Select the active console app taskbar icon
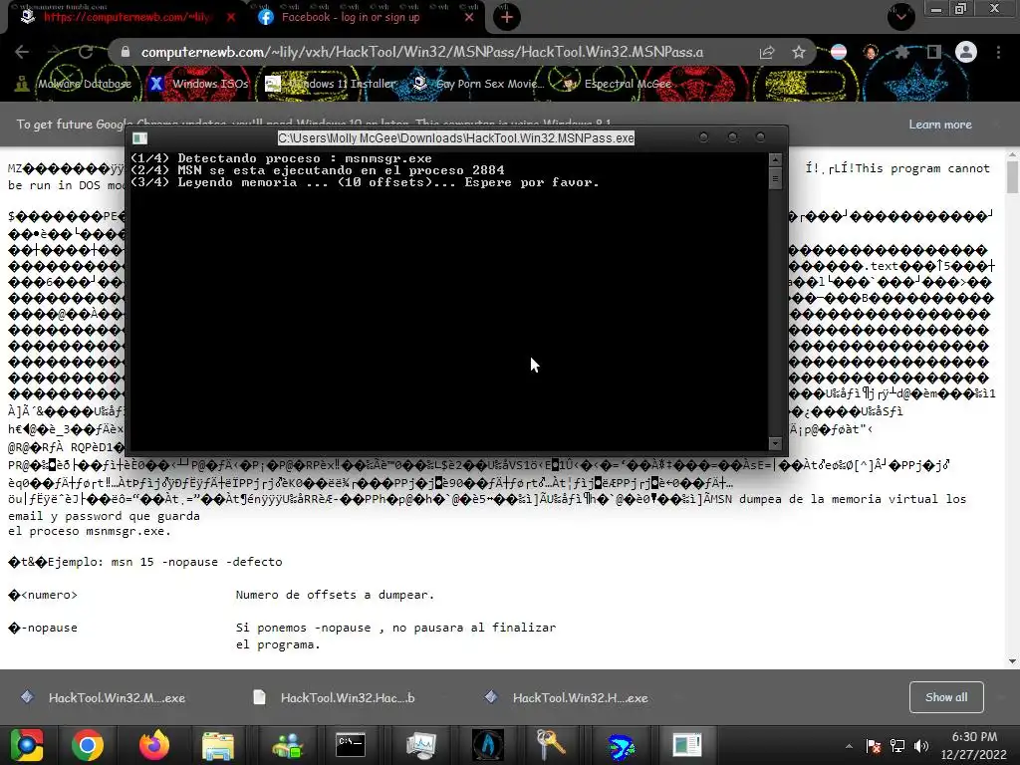Viewport: 1020px width, 765px height. click(687, 745)
